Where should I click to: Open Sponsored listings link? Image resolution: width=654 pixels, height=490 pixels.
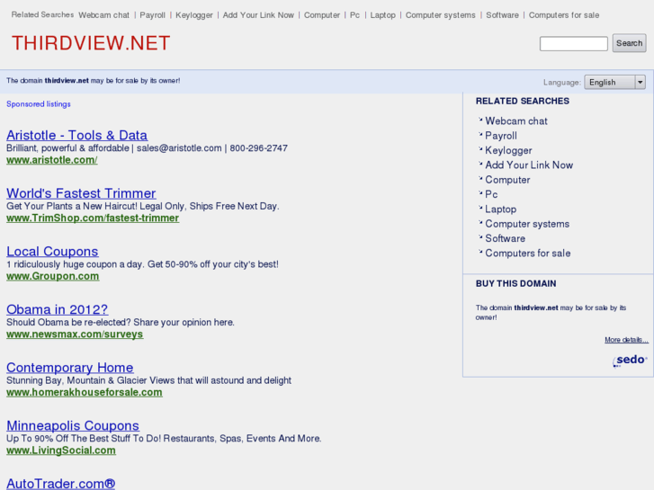click(x=39, y=103)
